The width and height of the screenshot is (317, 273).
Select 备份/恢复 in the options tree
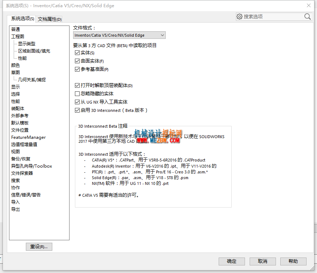click(21, 159)
